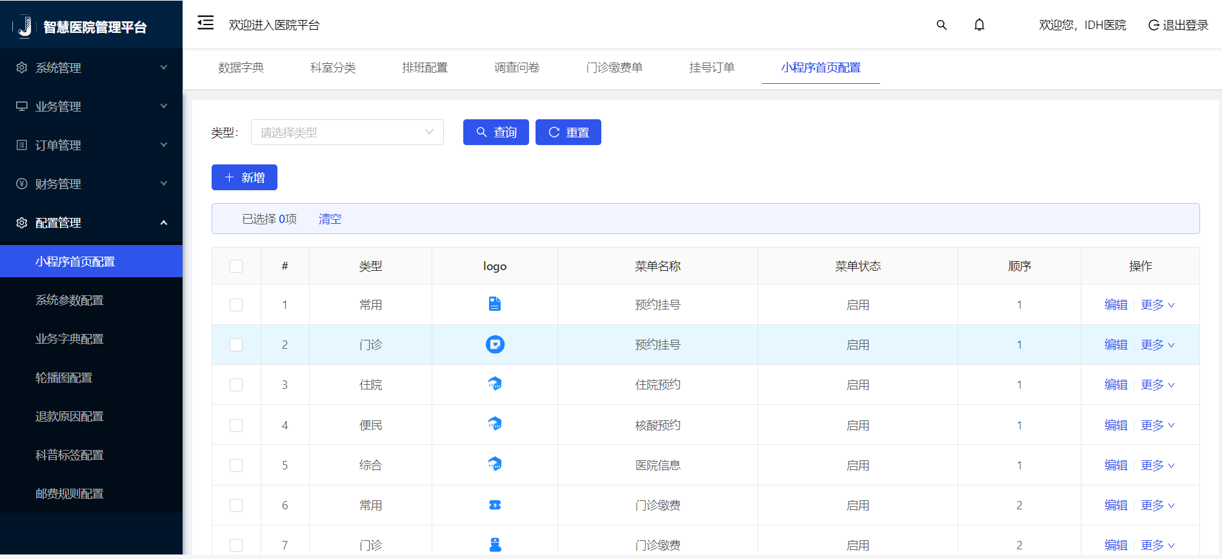Open notifications bell icon

[x=979, y=25]
